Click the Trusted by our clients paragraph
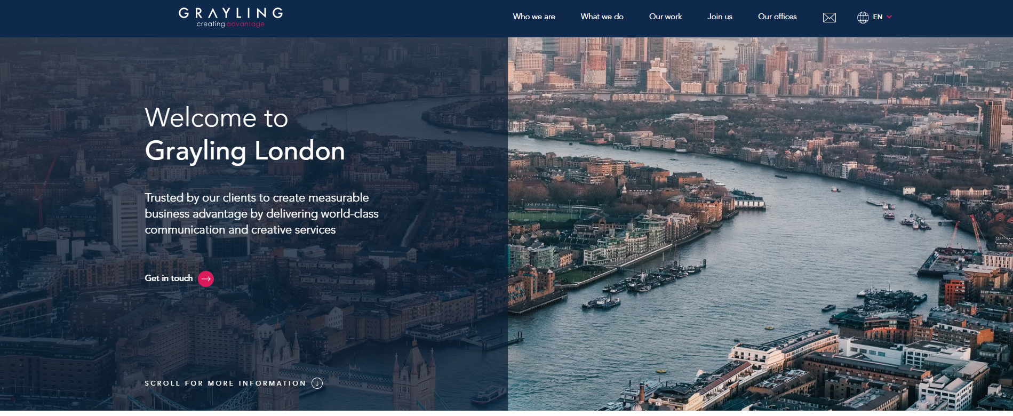1013x416 pixels. tap(261, 214)
